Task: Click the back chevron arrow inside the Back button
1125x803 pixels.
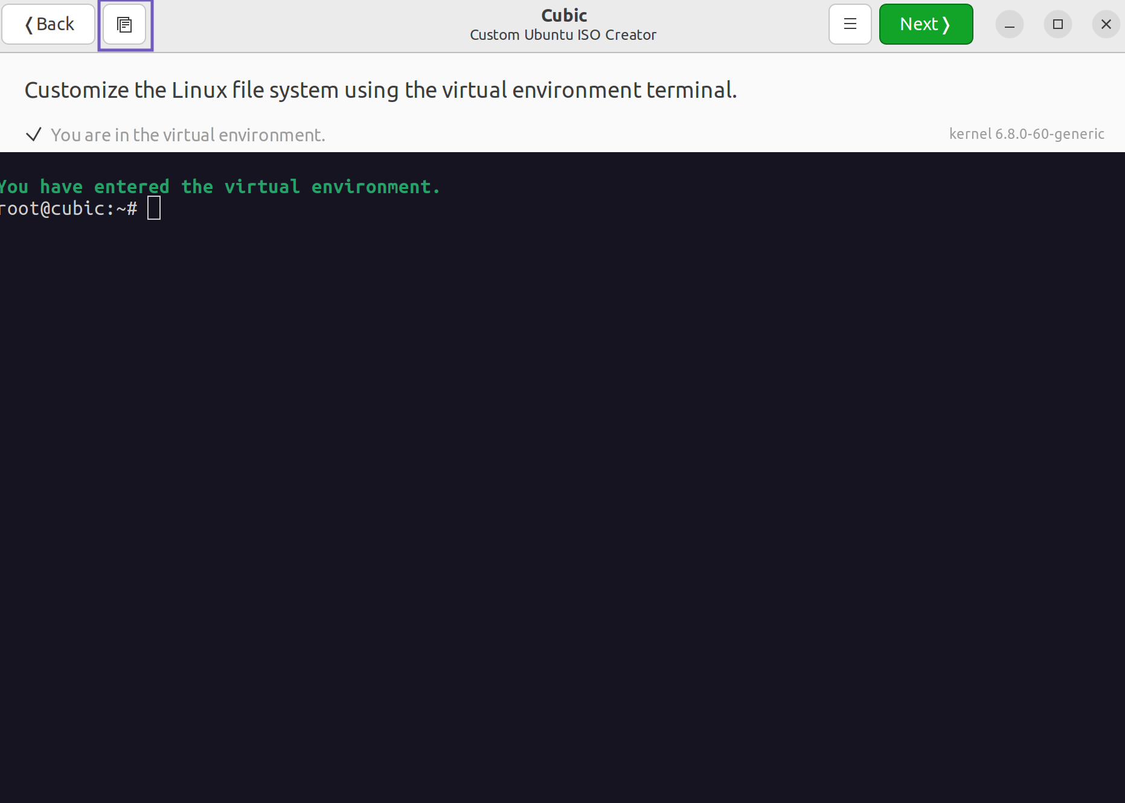Action: click(x=29, y=24)
